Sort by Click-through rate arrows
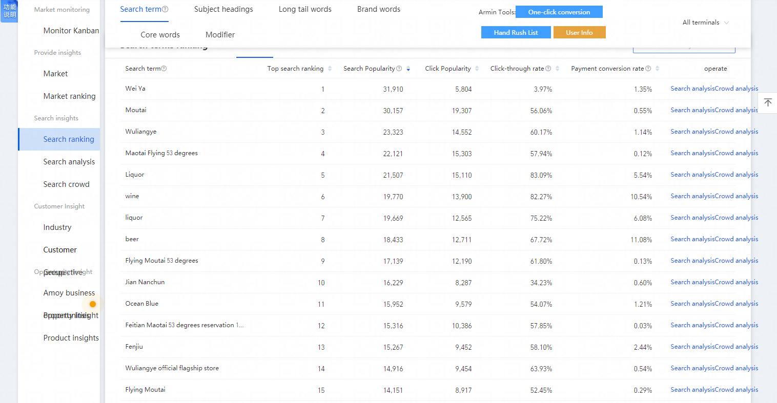This screenshot has width=777, height=403. (558, 69)
